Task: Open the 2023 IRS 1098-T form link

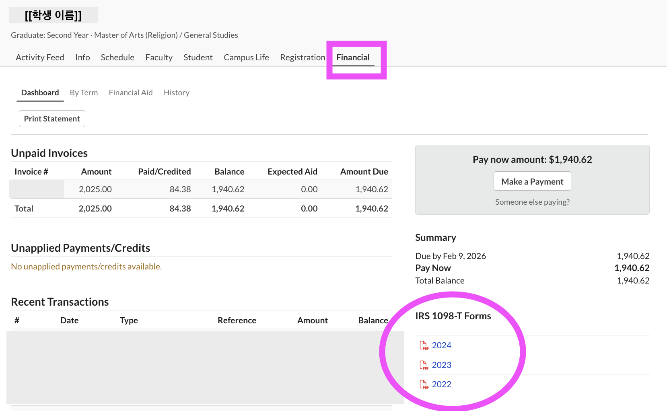Action: [x=441, y=365]
